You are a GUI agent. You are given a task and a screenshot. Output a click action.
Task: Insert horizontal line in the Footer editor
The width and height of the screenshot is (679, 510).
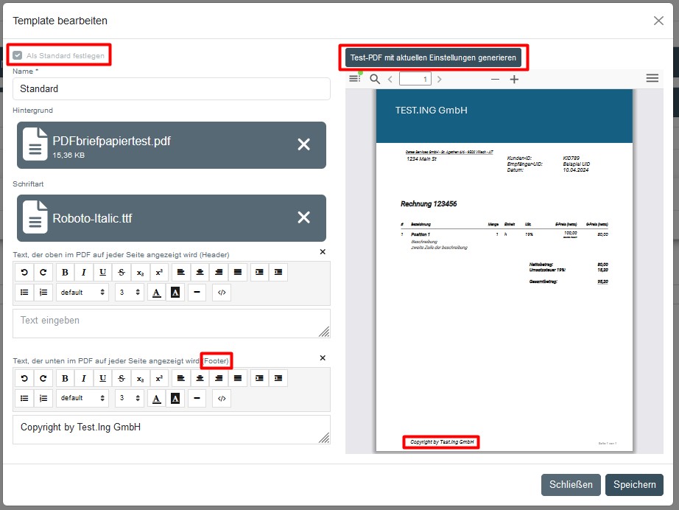point(197,398)
